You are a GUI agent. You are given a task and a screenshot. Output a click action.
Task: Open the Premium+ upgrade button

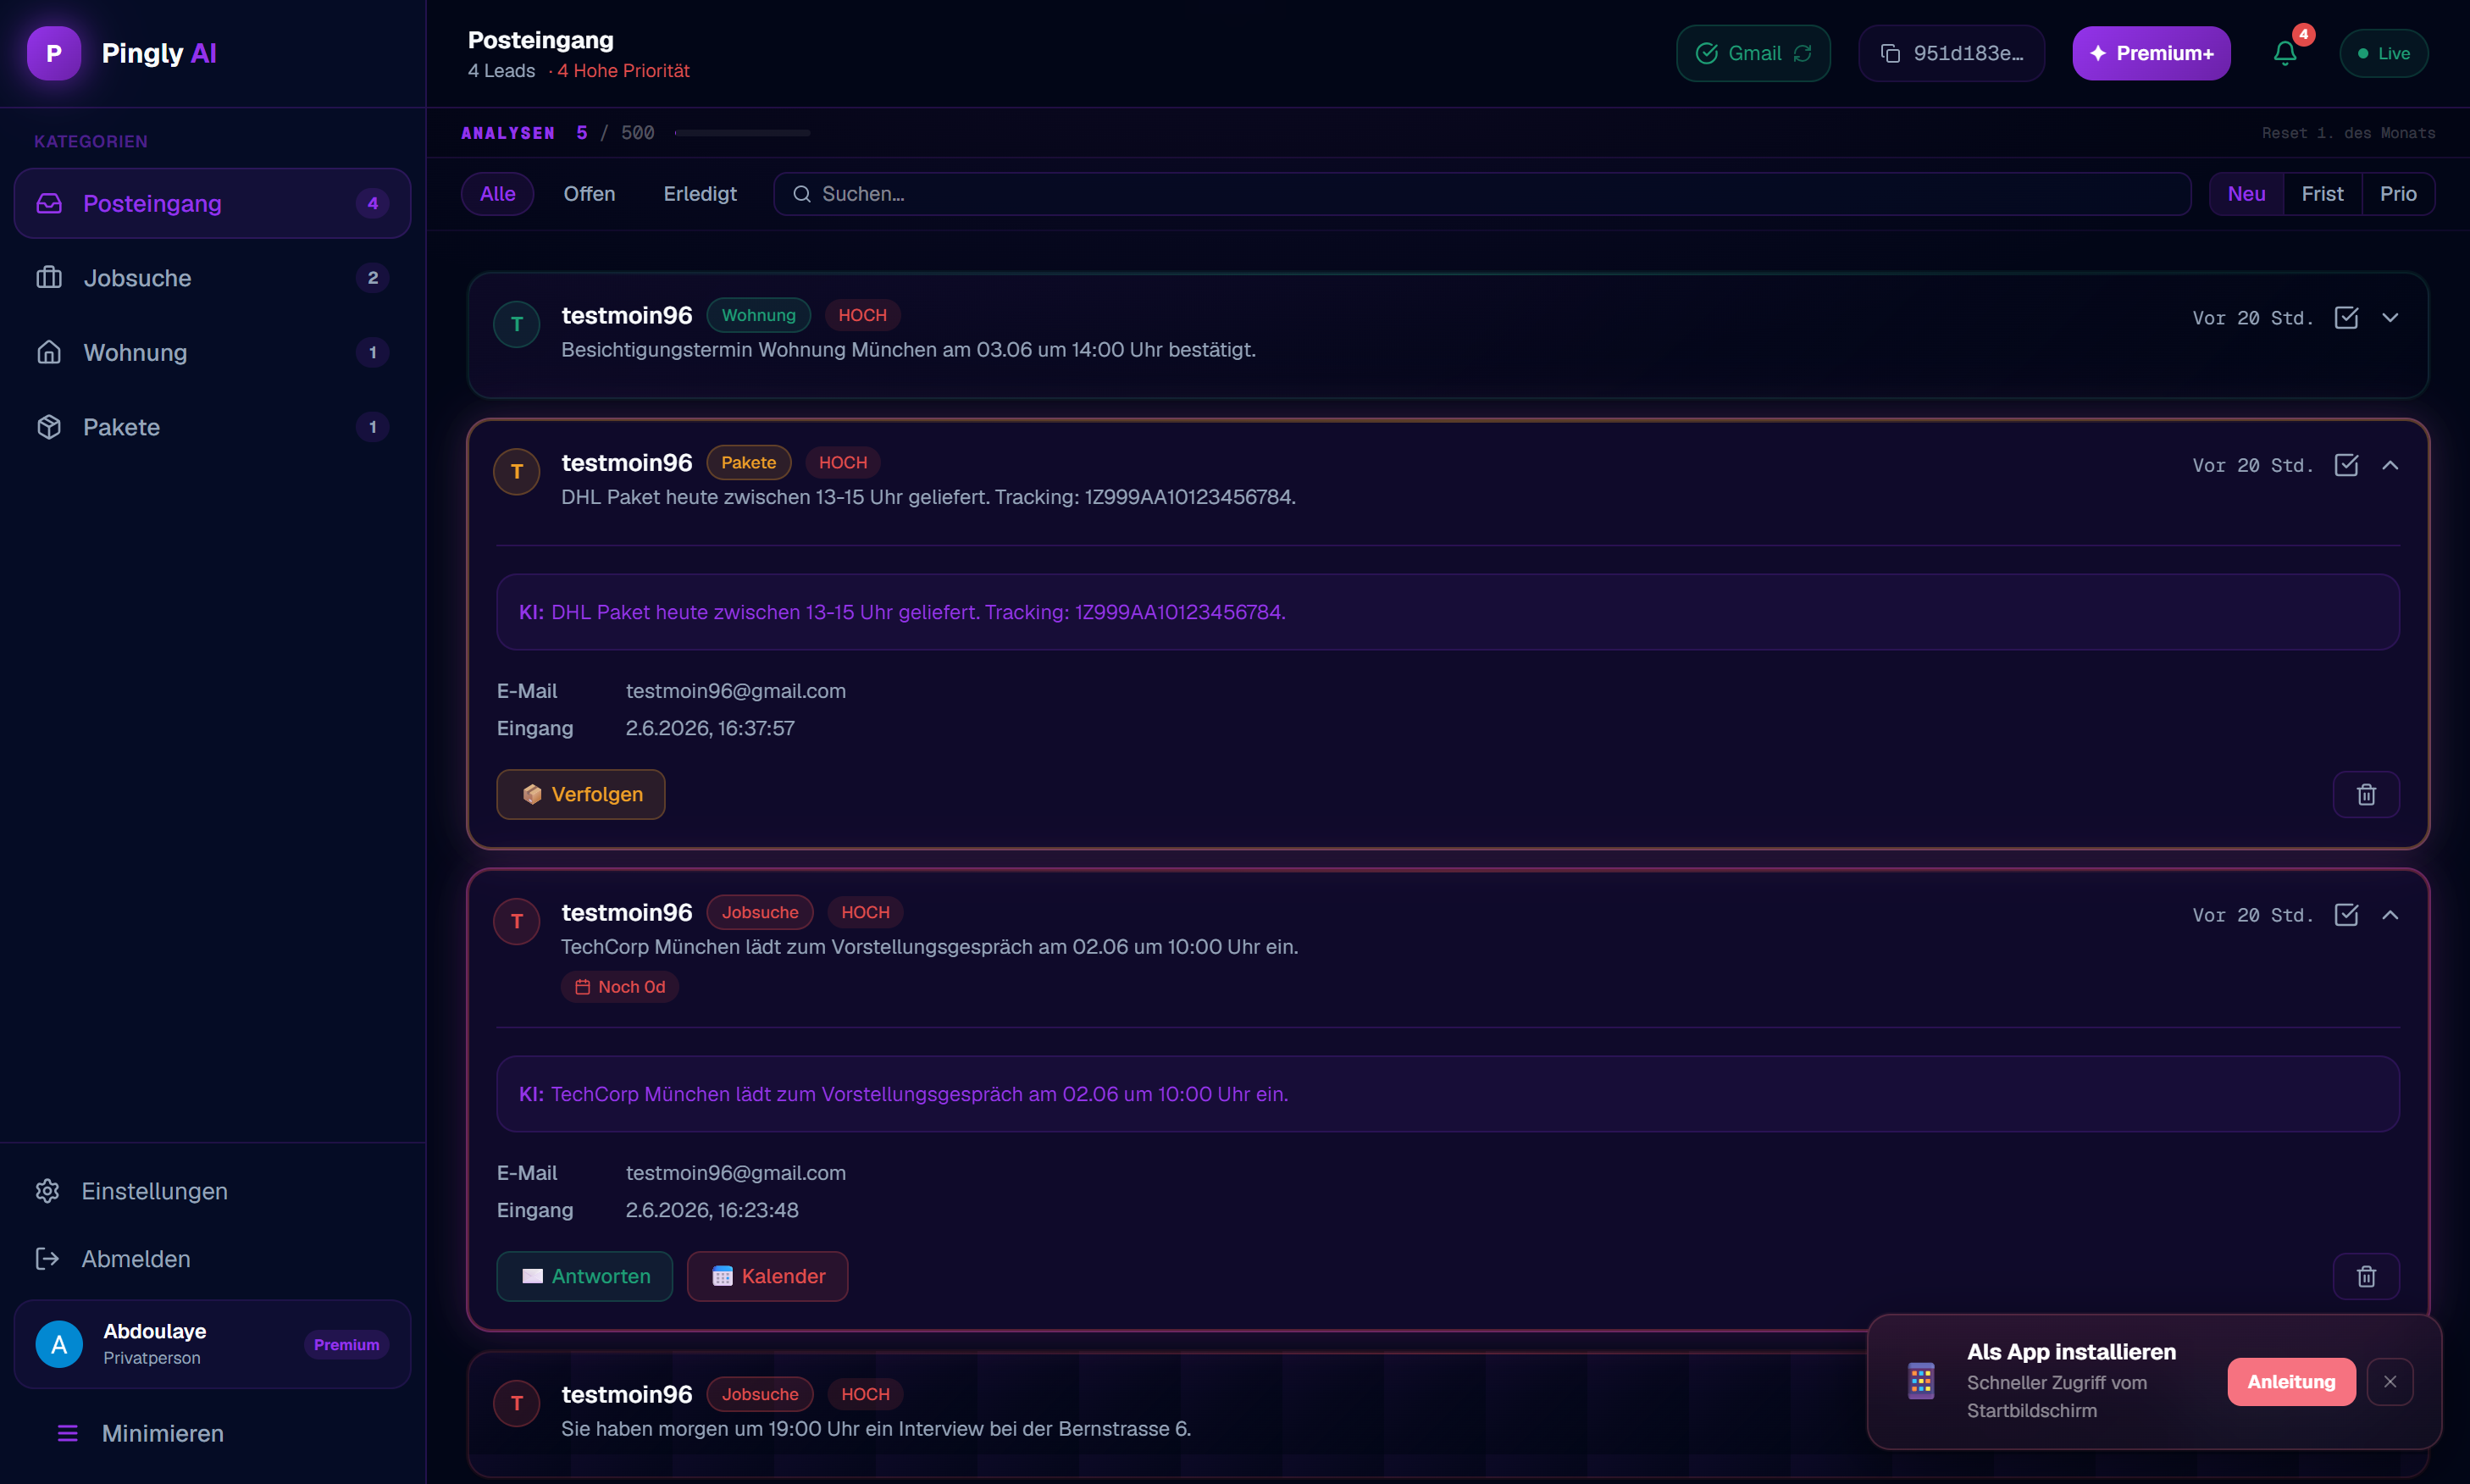(2151, 53)
